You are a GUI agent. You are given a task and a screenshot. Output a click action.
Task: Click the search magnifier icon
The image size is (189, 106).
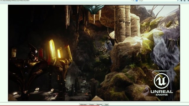[178, 1]
